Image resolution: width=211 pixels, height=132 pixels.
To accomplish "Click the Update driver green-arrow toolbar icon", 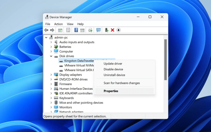I will (x=107, y=30).
